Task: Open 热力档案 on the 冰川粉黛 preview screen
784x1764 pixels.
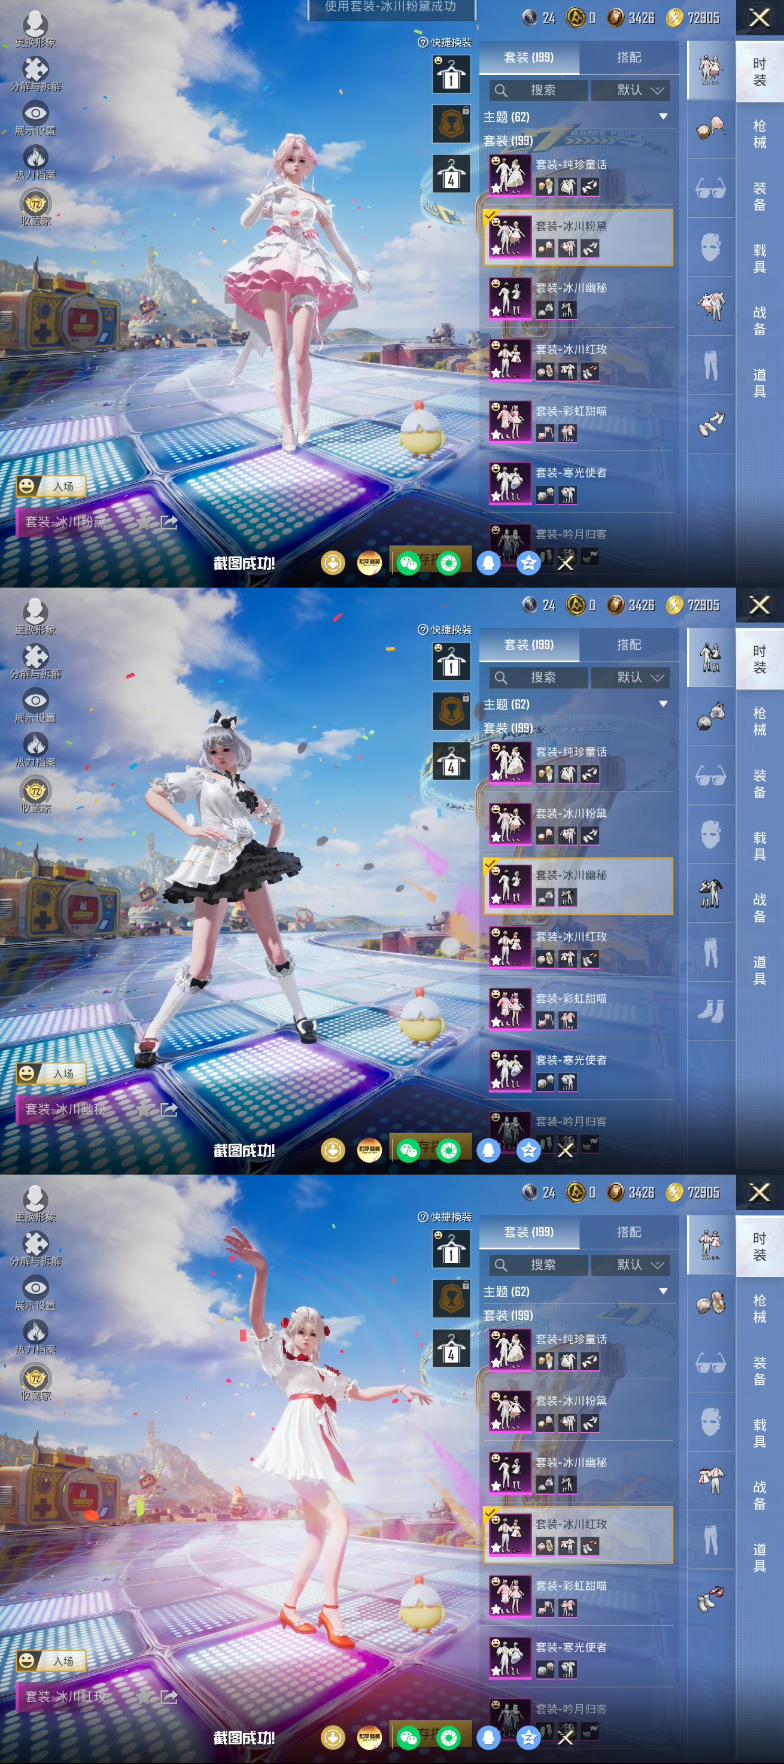Action: pos(35,162)
